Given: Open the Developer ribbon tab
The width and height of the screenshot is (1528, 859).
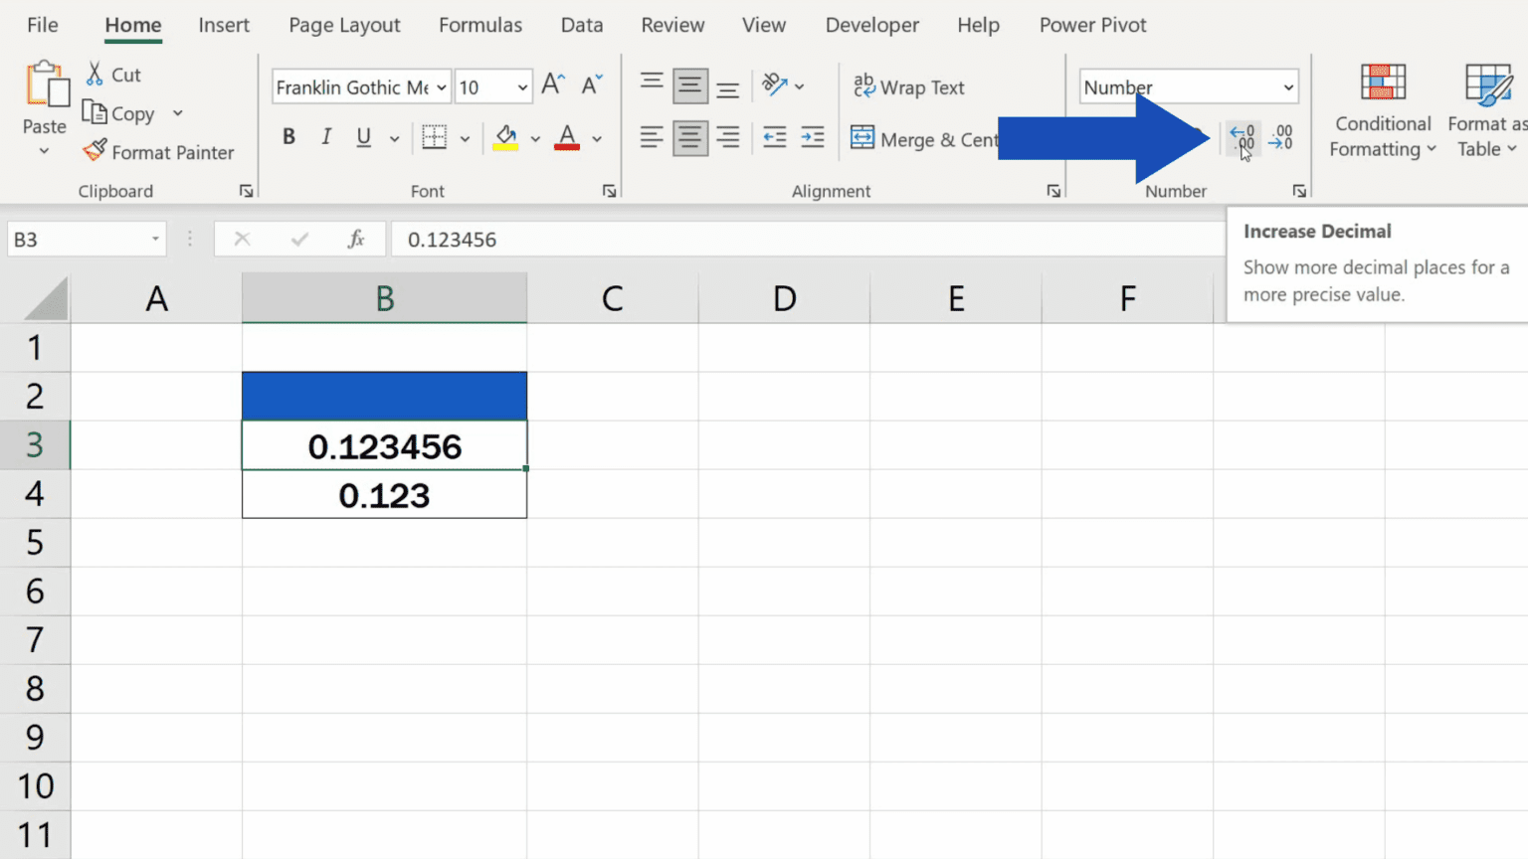Looking at the screenshot, I should [871, 25].
